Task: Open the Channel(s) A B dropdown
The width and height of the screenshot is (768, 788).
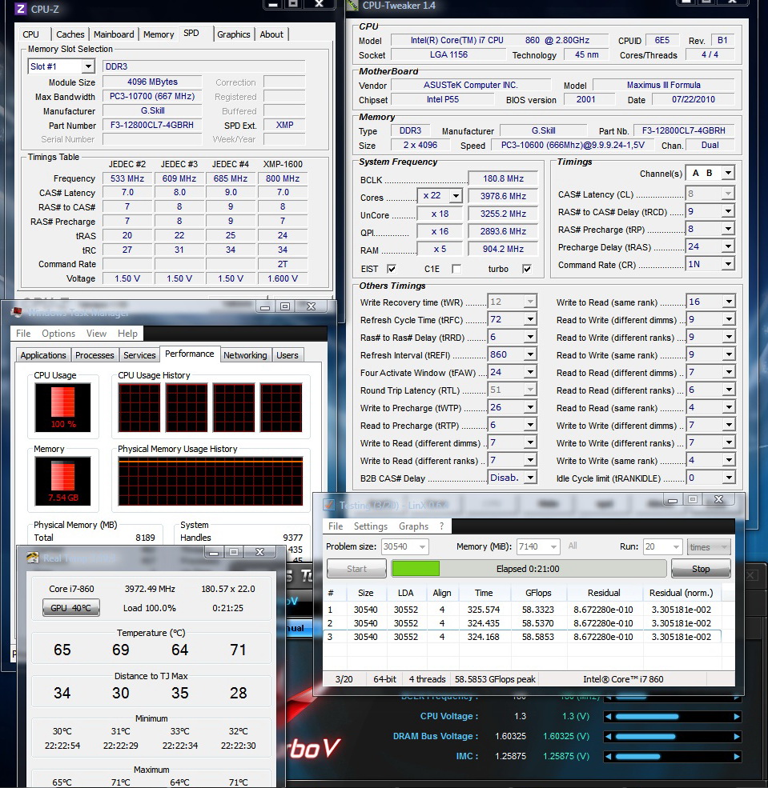Action: pyautogui.click(x=728, y=173)
